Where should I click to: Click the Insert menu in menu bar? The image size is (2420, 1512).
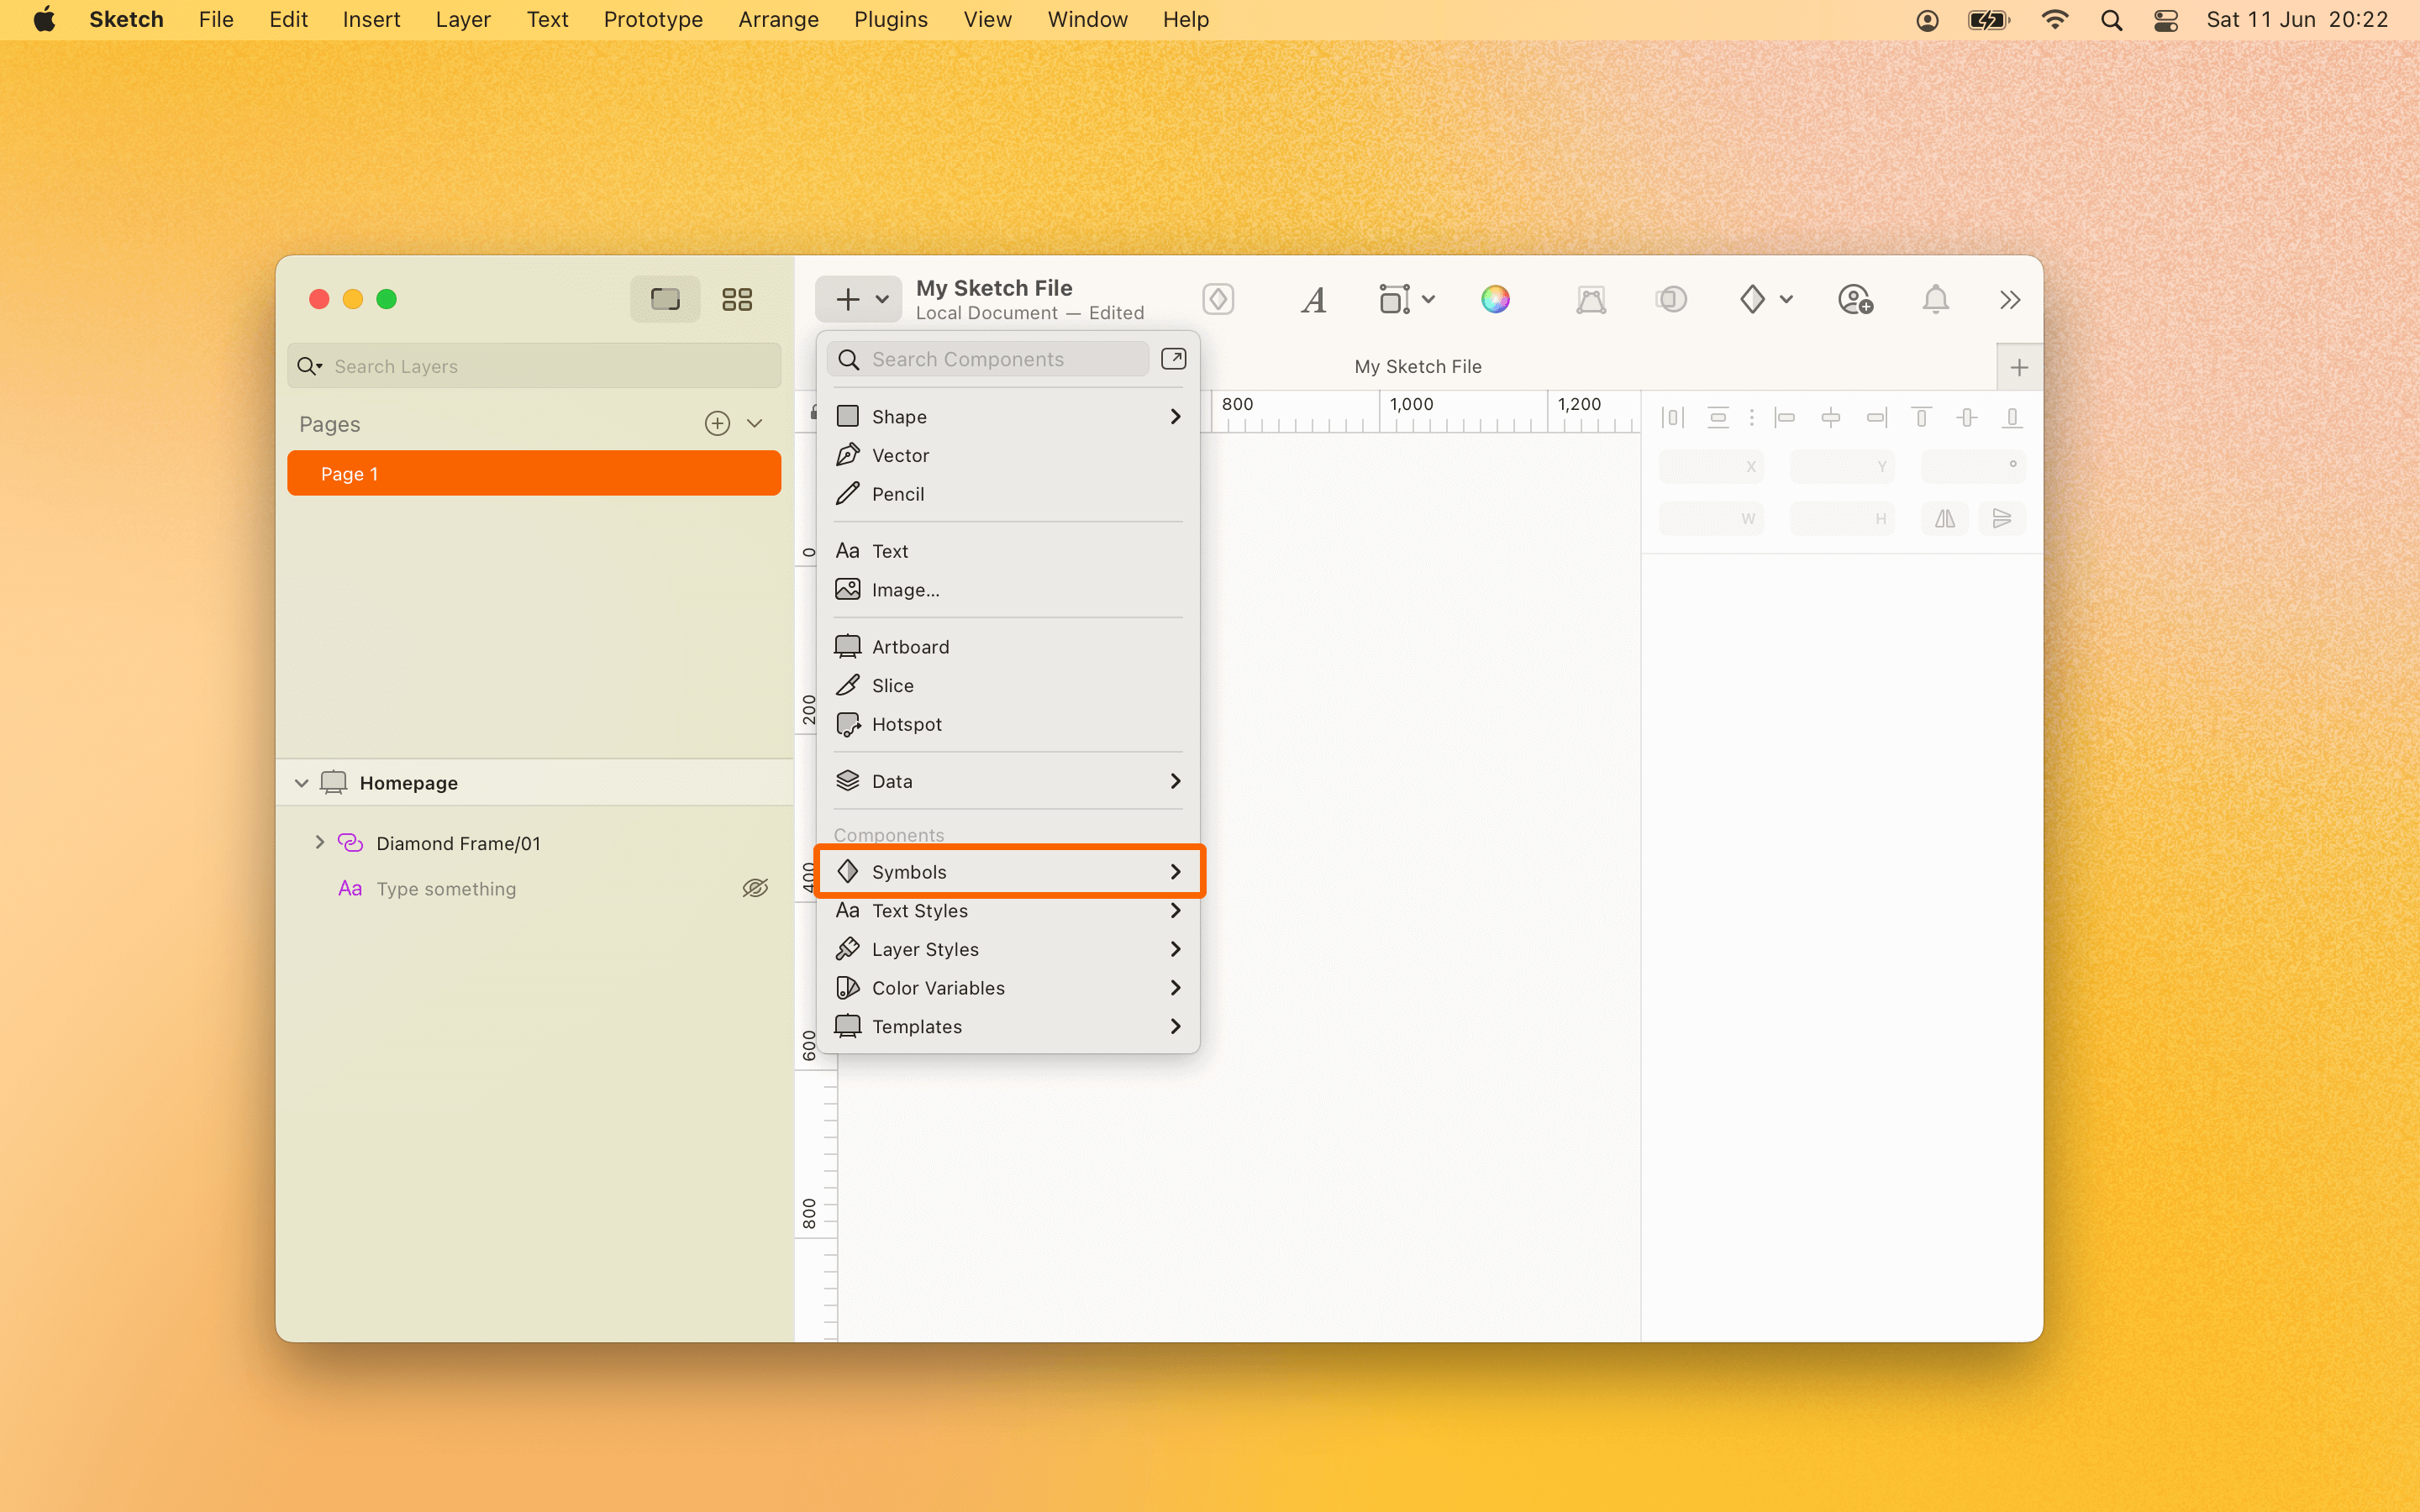(x=371, y=19)
